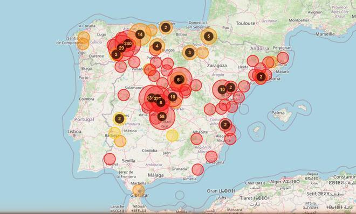Click the cluster marker labeled 240
This screenshot has height=214, width=356.
[128, 44]
